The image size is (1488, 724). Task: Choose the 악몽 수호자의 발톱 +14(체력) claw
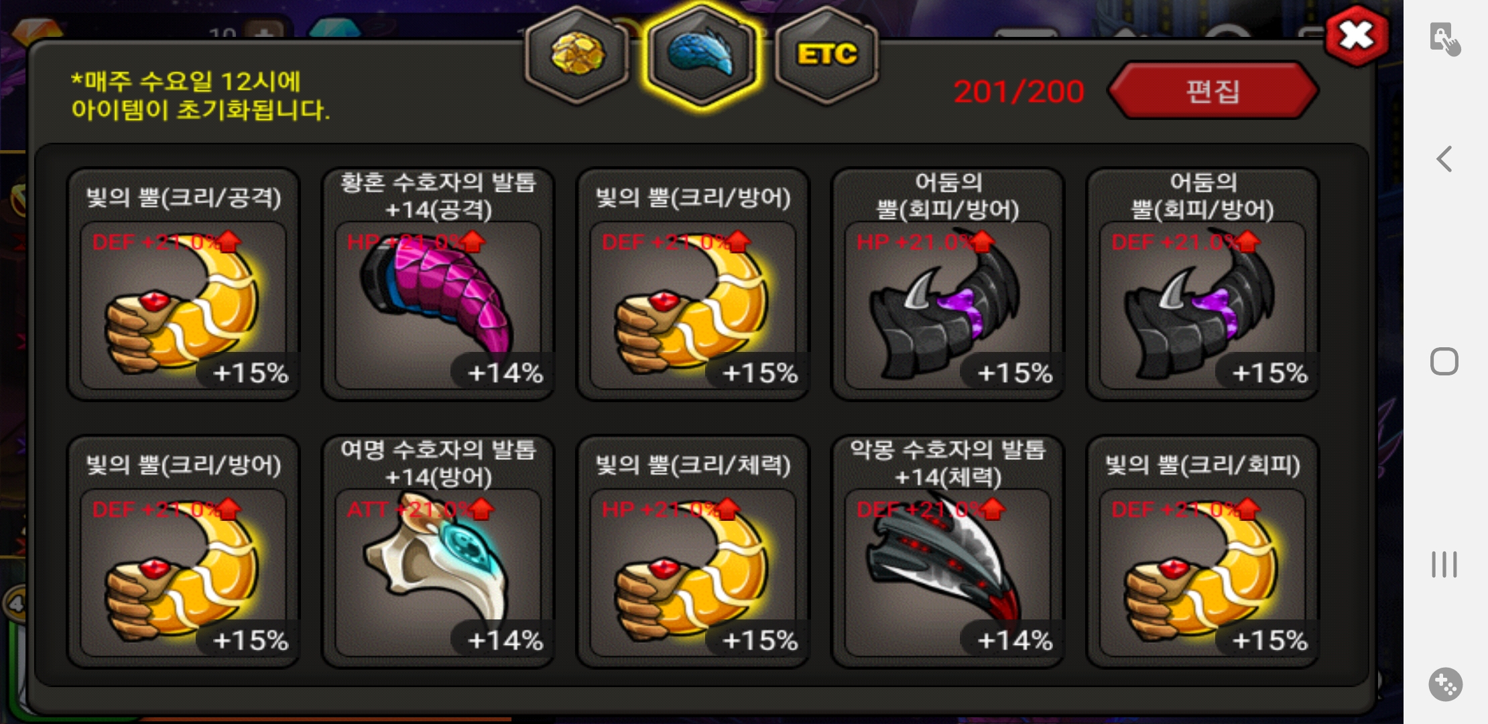coord(947,552)
